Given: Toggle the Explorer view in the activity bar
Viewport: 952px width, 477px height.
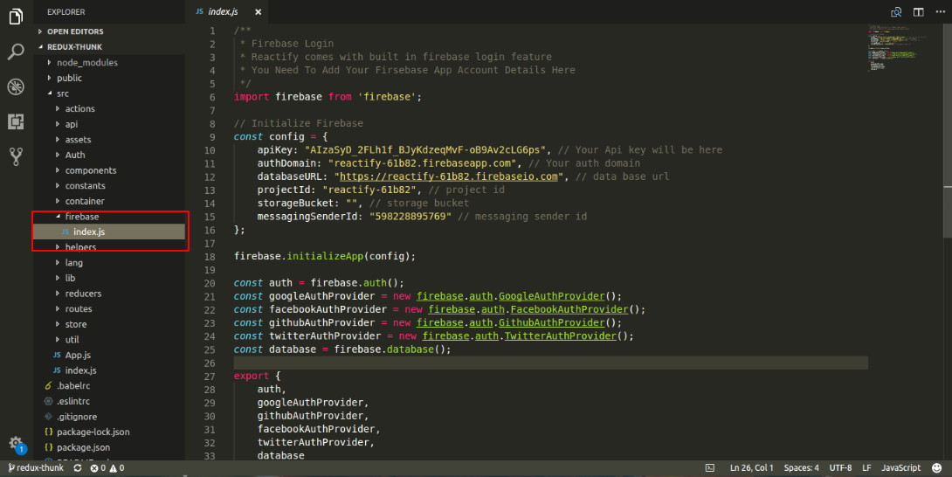Looking at the screenshot, I should 16,17.
